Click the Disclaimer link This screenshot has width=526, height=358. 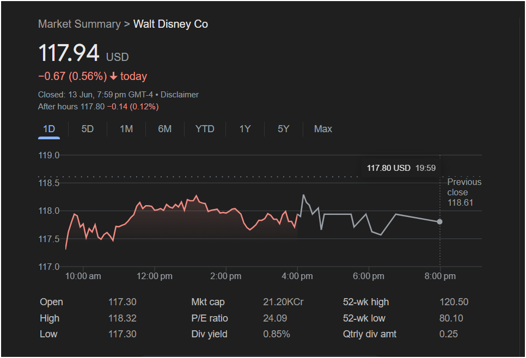[180, 95]
